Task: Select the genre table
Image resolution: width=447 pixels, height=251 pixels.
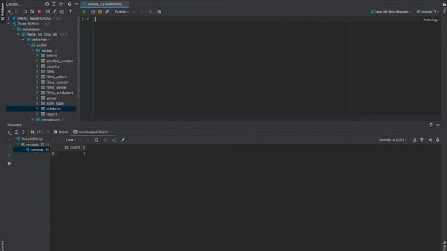Action: pyautogui.click(x=51, y=98)
